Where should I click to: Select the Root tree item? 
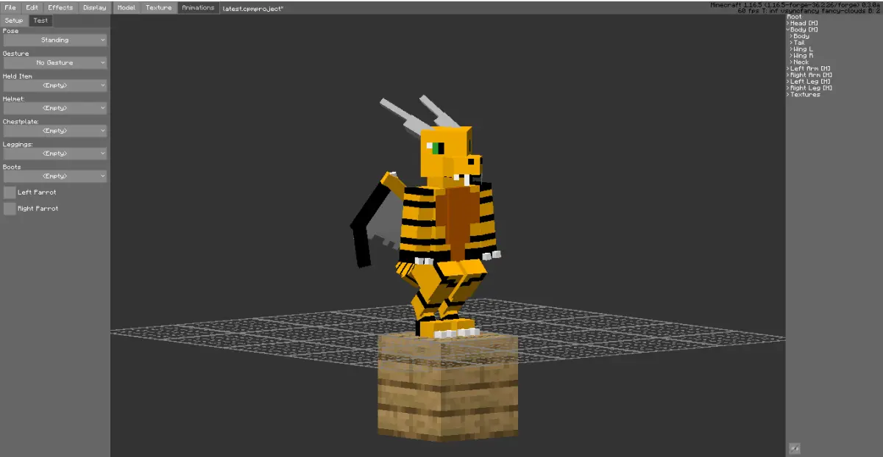tap(795, 17)
